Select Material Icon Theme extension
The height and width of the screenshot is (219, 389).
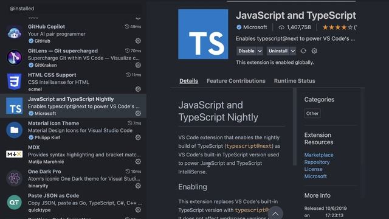click(73, 130)
